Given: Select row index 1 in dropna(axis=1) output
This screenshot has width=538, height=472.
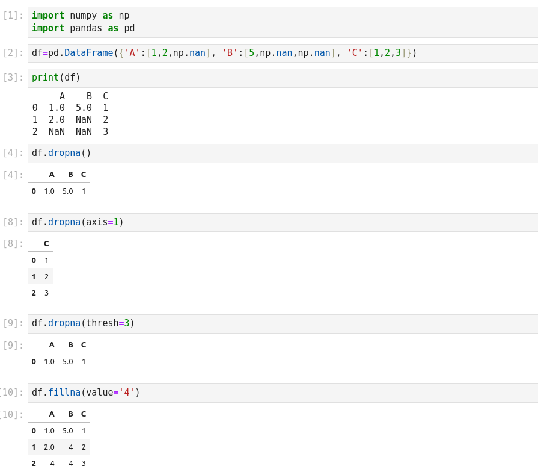Looking at the screenshot, I should pos(34,277).
